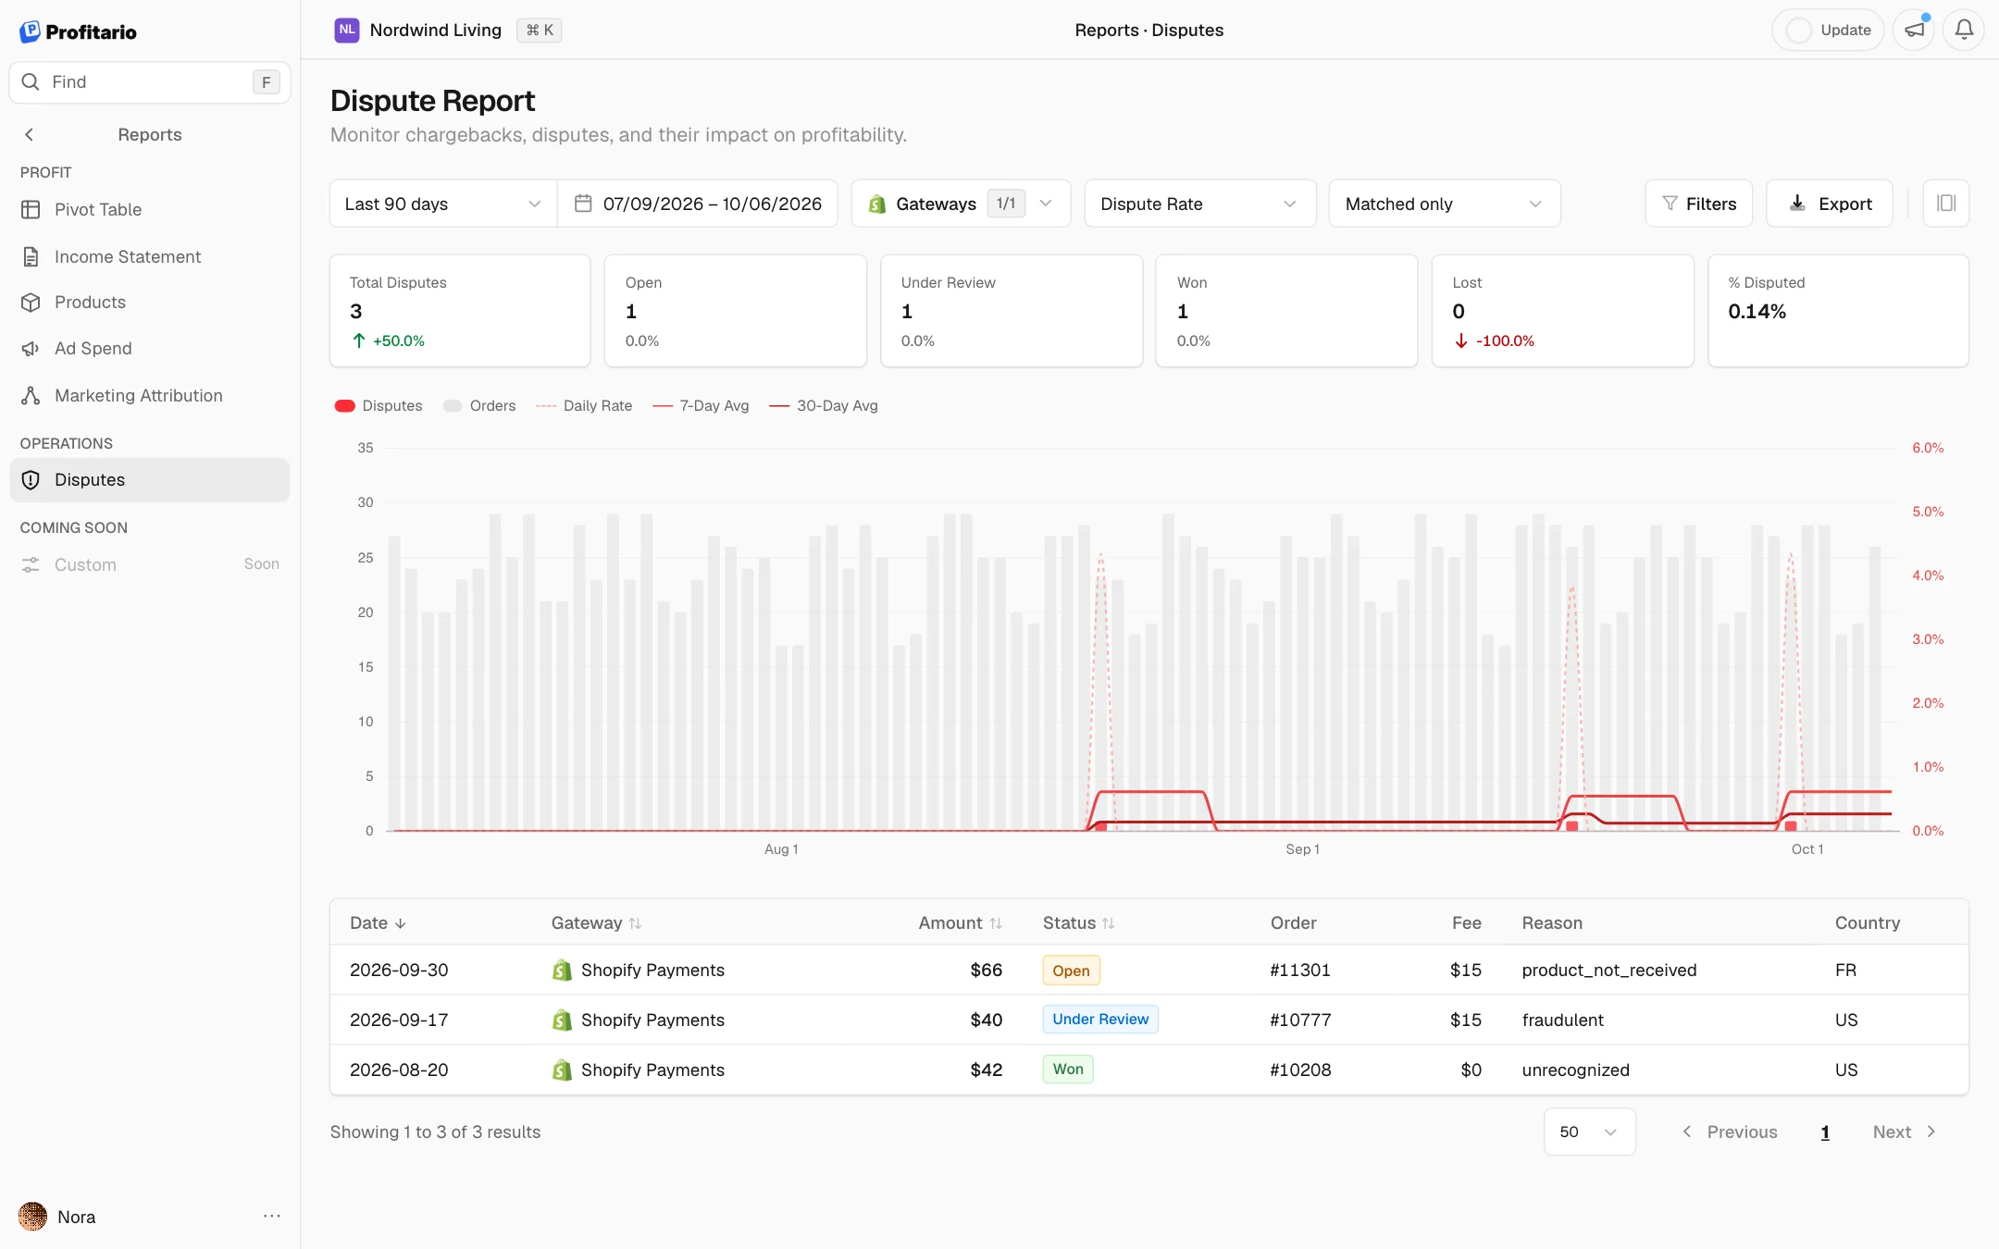Click Next pagination link
This screenshot has width=1999, height=1249.
(1905, 1132)
